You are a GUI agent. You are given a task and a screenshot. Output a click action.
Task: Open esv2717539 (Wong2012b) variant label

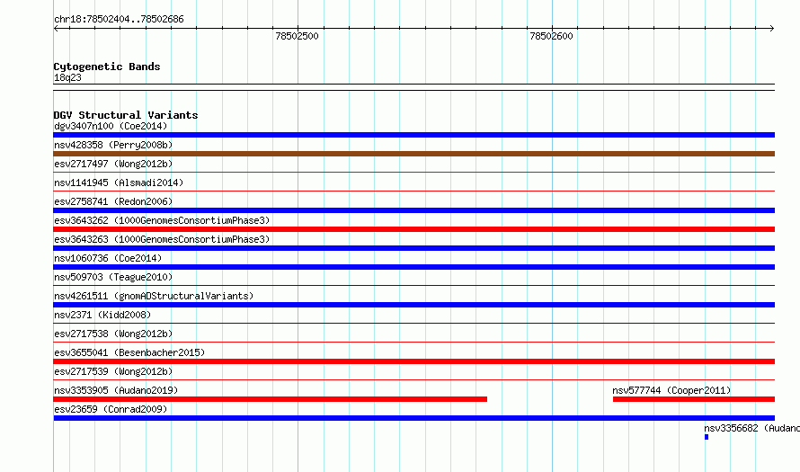pos(113,371)
